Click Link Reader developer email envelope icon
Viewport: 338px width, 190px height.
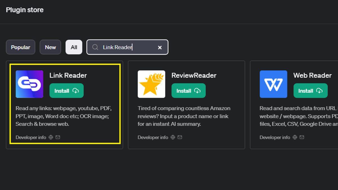pos(58,137)
